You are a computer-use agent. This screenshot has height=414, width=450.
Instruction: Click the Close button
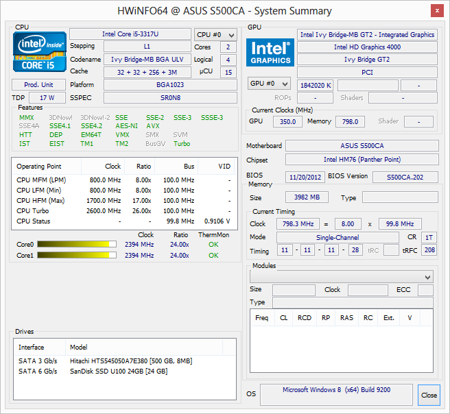click(x=429, y=395)
